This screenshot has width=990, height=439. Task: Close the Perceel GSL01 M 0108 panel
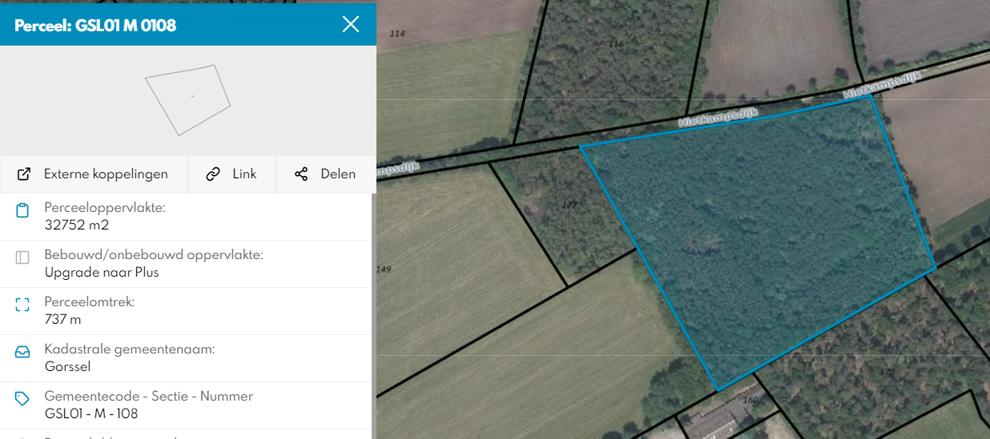[x=351, y=24]
